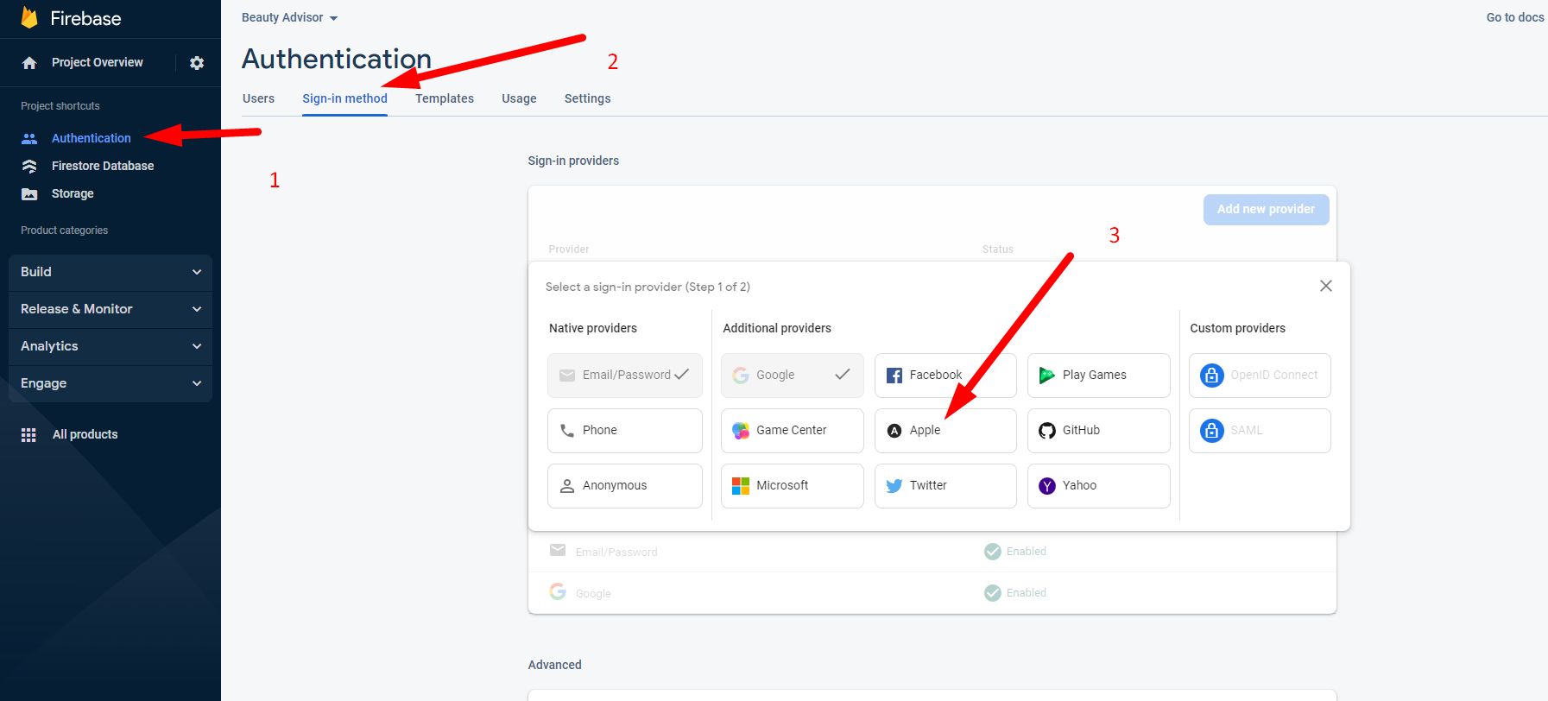
Task: Expand the Analytics category
Action: click(x=110, y=346)
